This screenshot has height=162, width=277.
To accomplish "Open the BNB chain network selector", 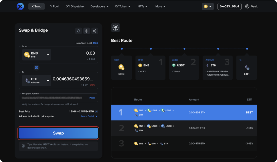I will [x=208, y=6].
